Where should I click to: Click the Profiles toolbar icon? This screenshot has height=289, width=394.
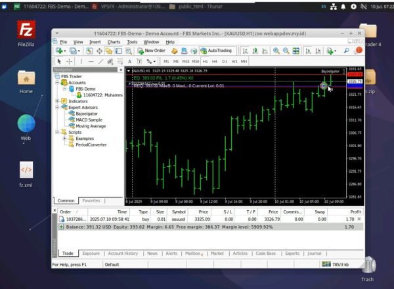pos(73,51)
